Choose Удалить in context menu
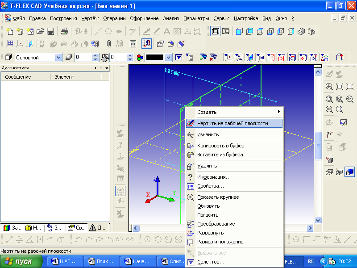The image size is (357, 268). click(234, 166)
